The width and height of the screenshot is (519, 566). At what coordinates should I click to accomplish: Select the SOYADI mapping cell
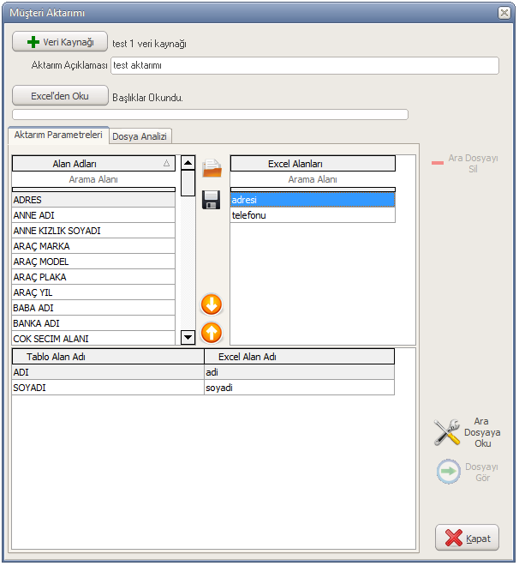[x=108, y=388]
